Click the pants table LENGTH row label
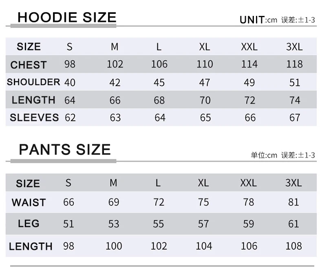 [x=31, y=246]
